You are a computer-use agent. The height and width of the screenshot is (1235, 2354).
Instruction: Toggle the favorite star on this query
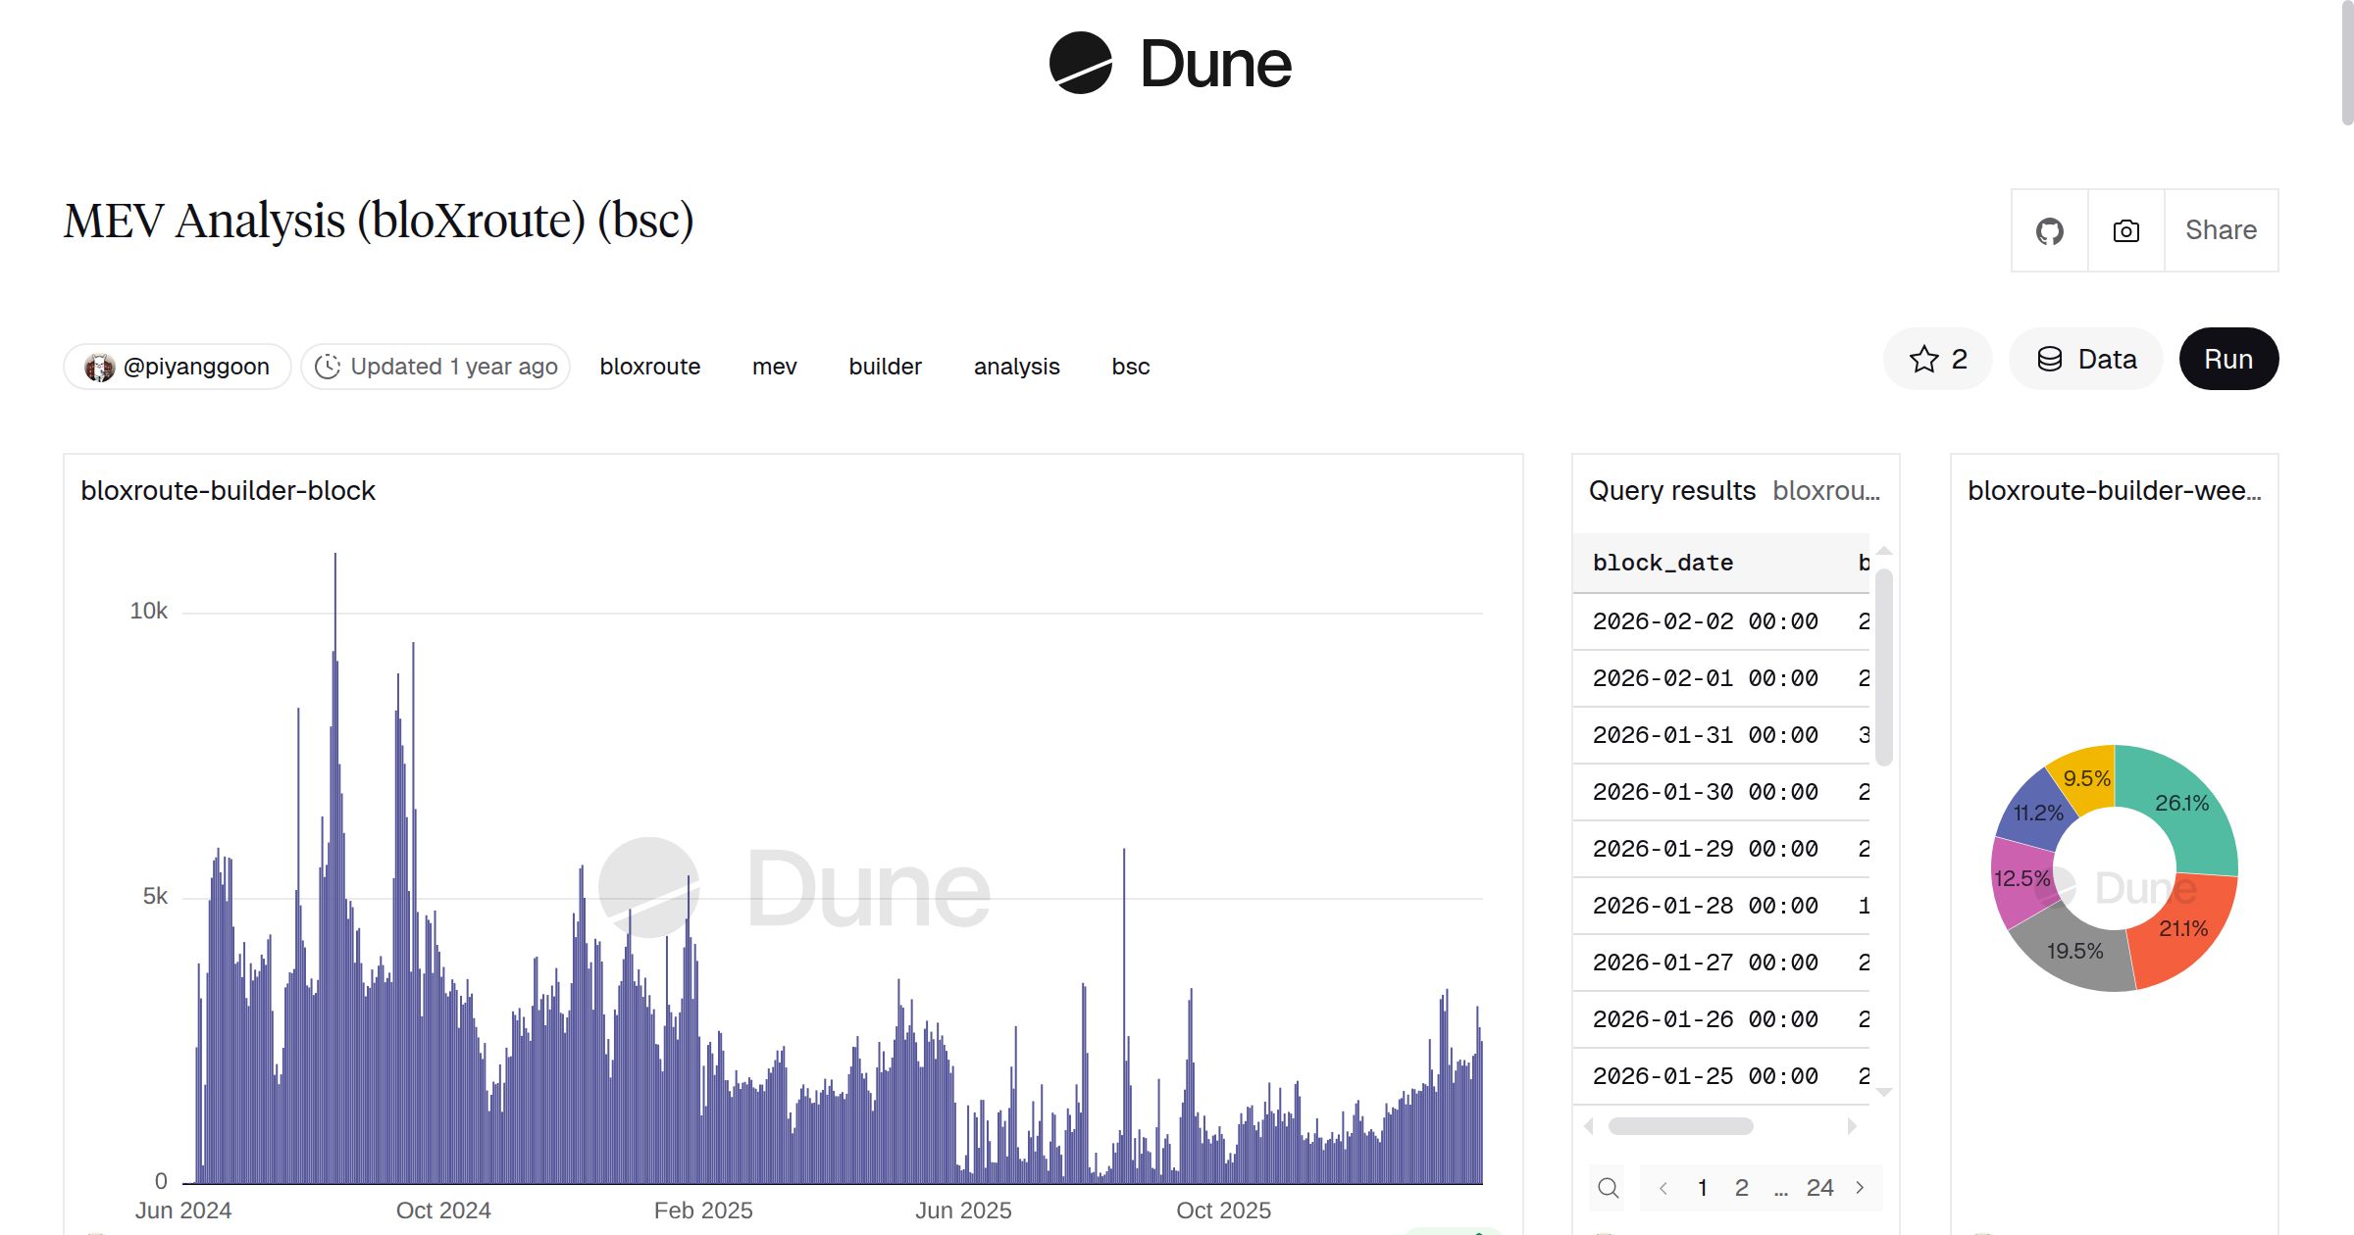[x=1924, y=359]
